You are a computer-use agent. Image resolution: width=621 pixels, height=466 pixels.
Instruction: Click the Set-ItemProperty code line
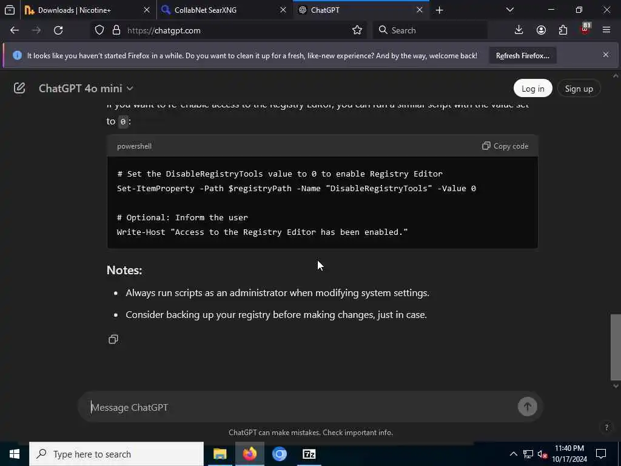296,188
